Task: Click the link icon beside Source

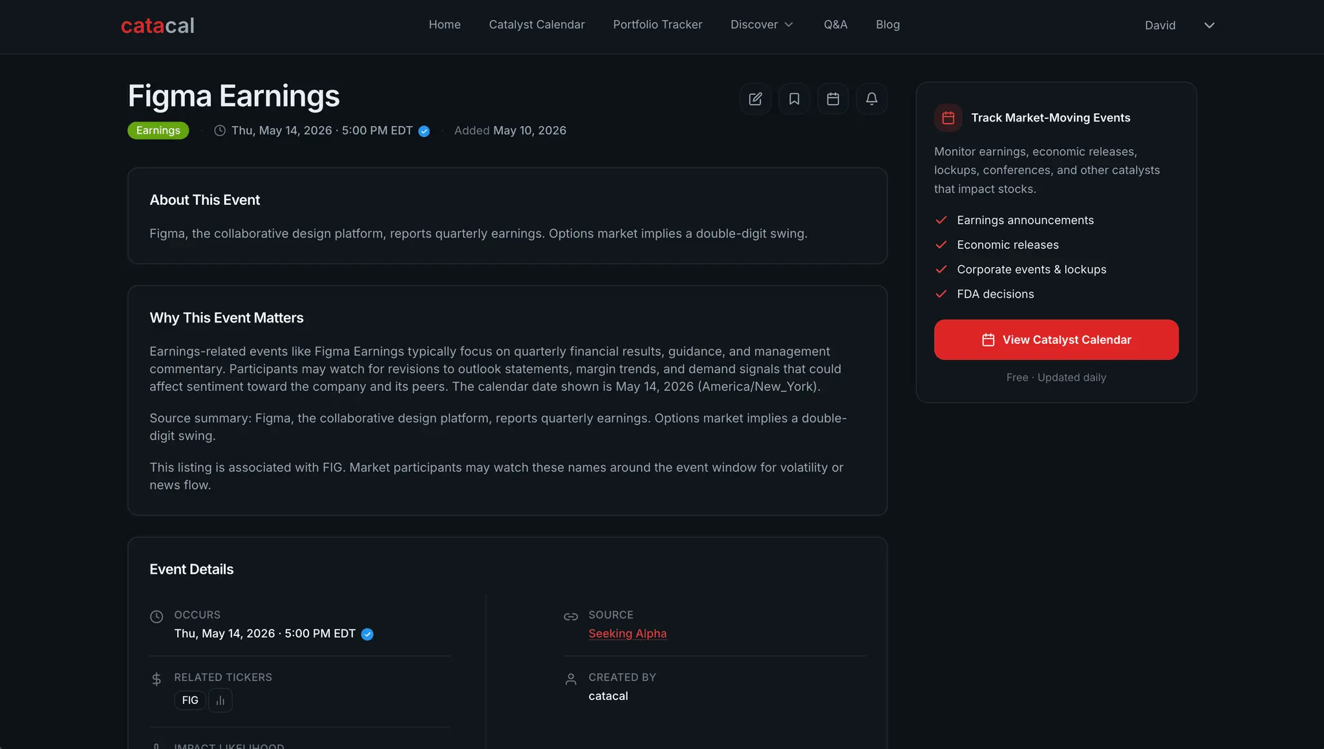Action: point(571,617)
